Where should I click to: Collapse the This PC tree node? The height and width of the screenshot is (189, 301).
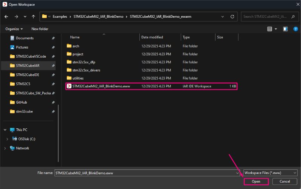point(5,130)
